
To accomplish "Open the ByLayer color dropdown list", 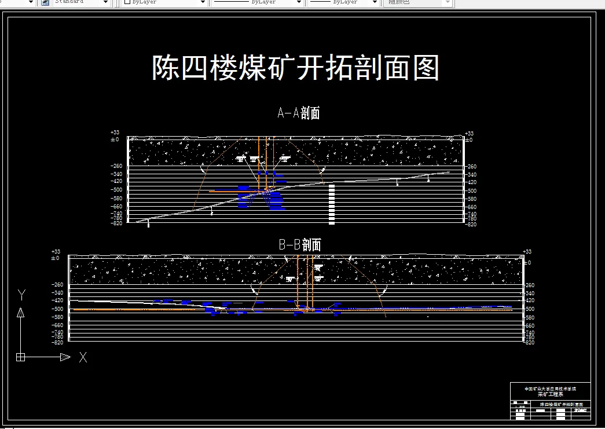I will [201, 3].
